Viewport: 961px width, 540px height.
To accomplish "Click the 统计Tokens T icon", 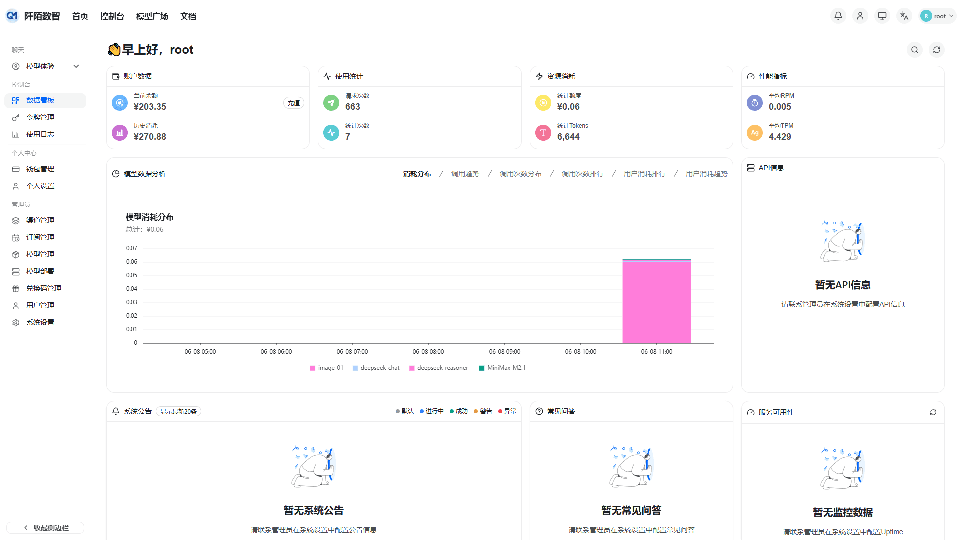I will coord(543,133).
